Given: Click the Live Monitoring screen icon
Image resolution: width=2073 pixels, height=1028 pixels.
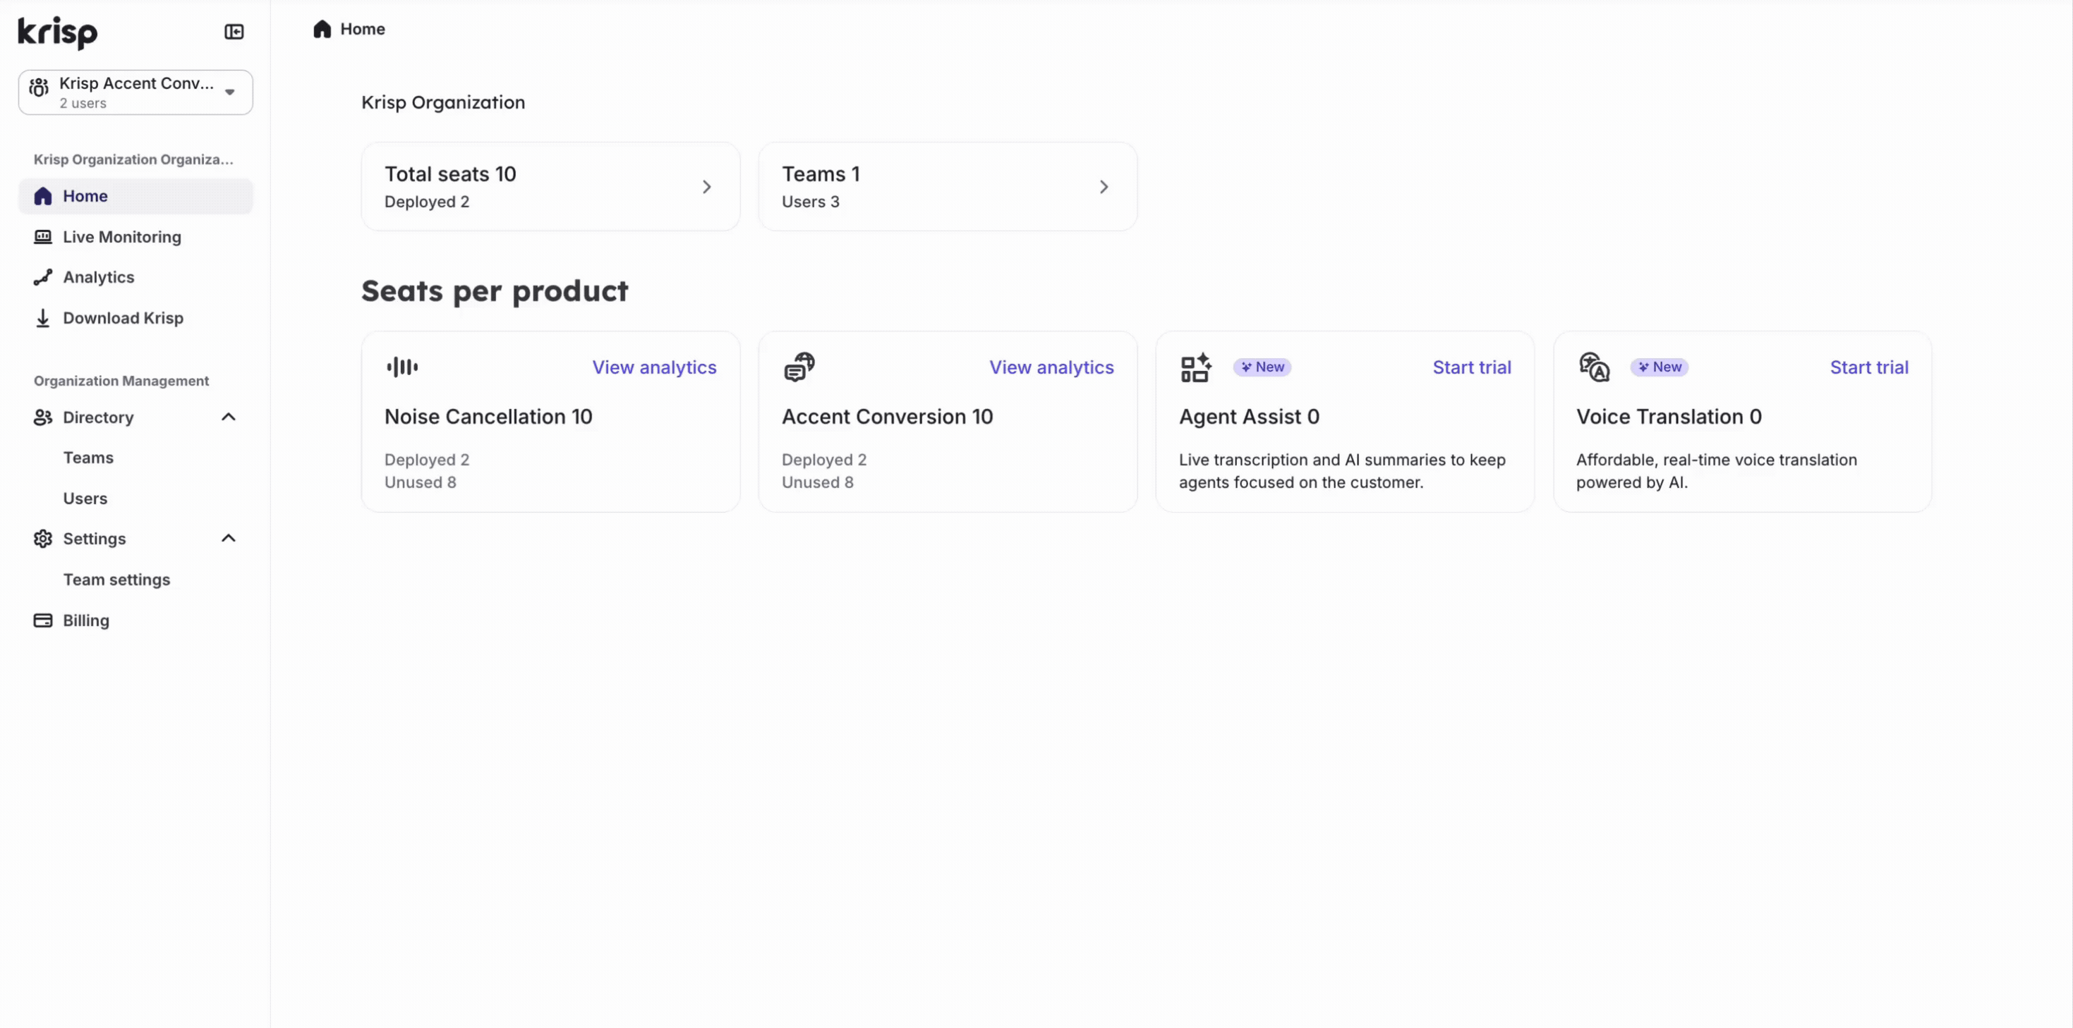Looking at the screenshot, I should 42,236.
